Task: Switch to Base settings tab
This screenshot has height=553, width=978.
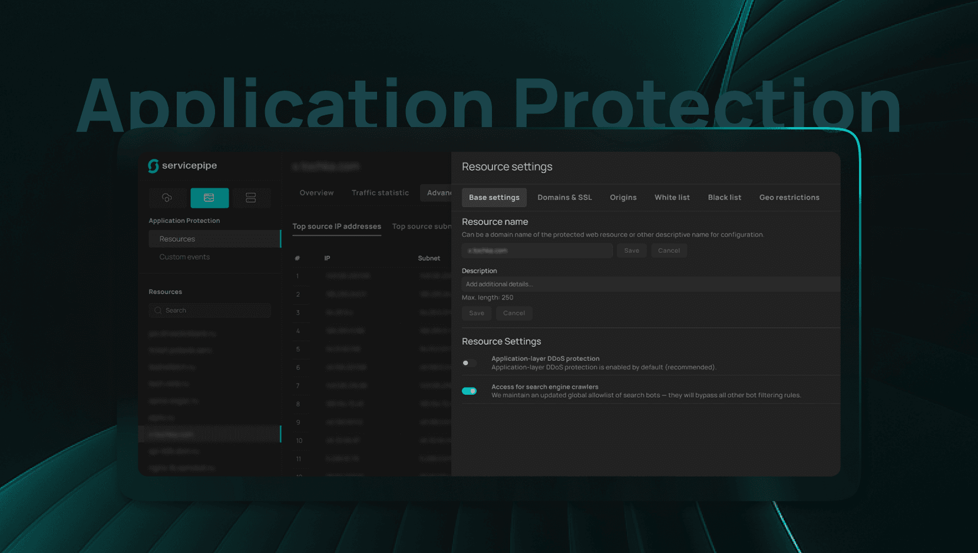Action: tap(494, 198)
